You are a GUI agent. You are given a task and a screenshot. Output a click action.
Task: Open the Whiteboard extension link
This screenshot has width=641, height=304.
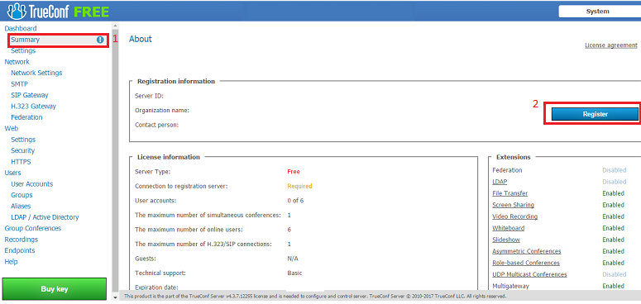508,228
